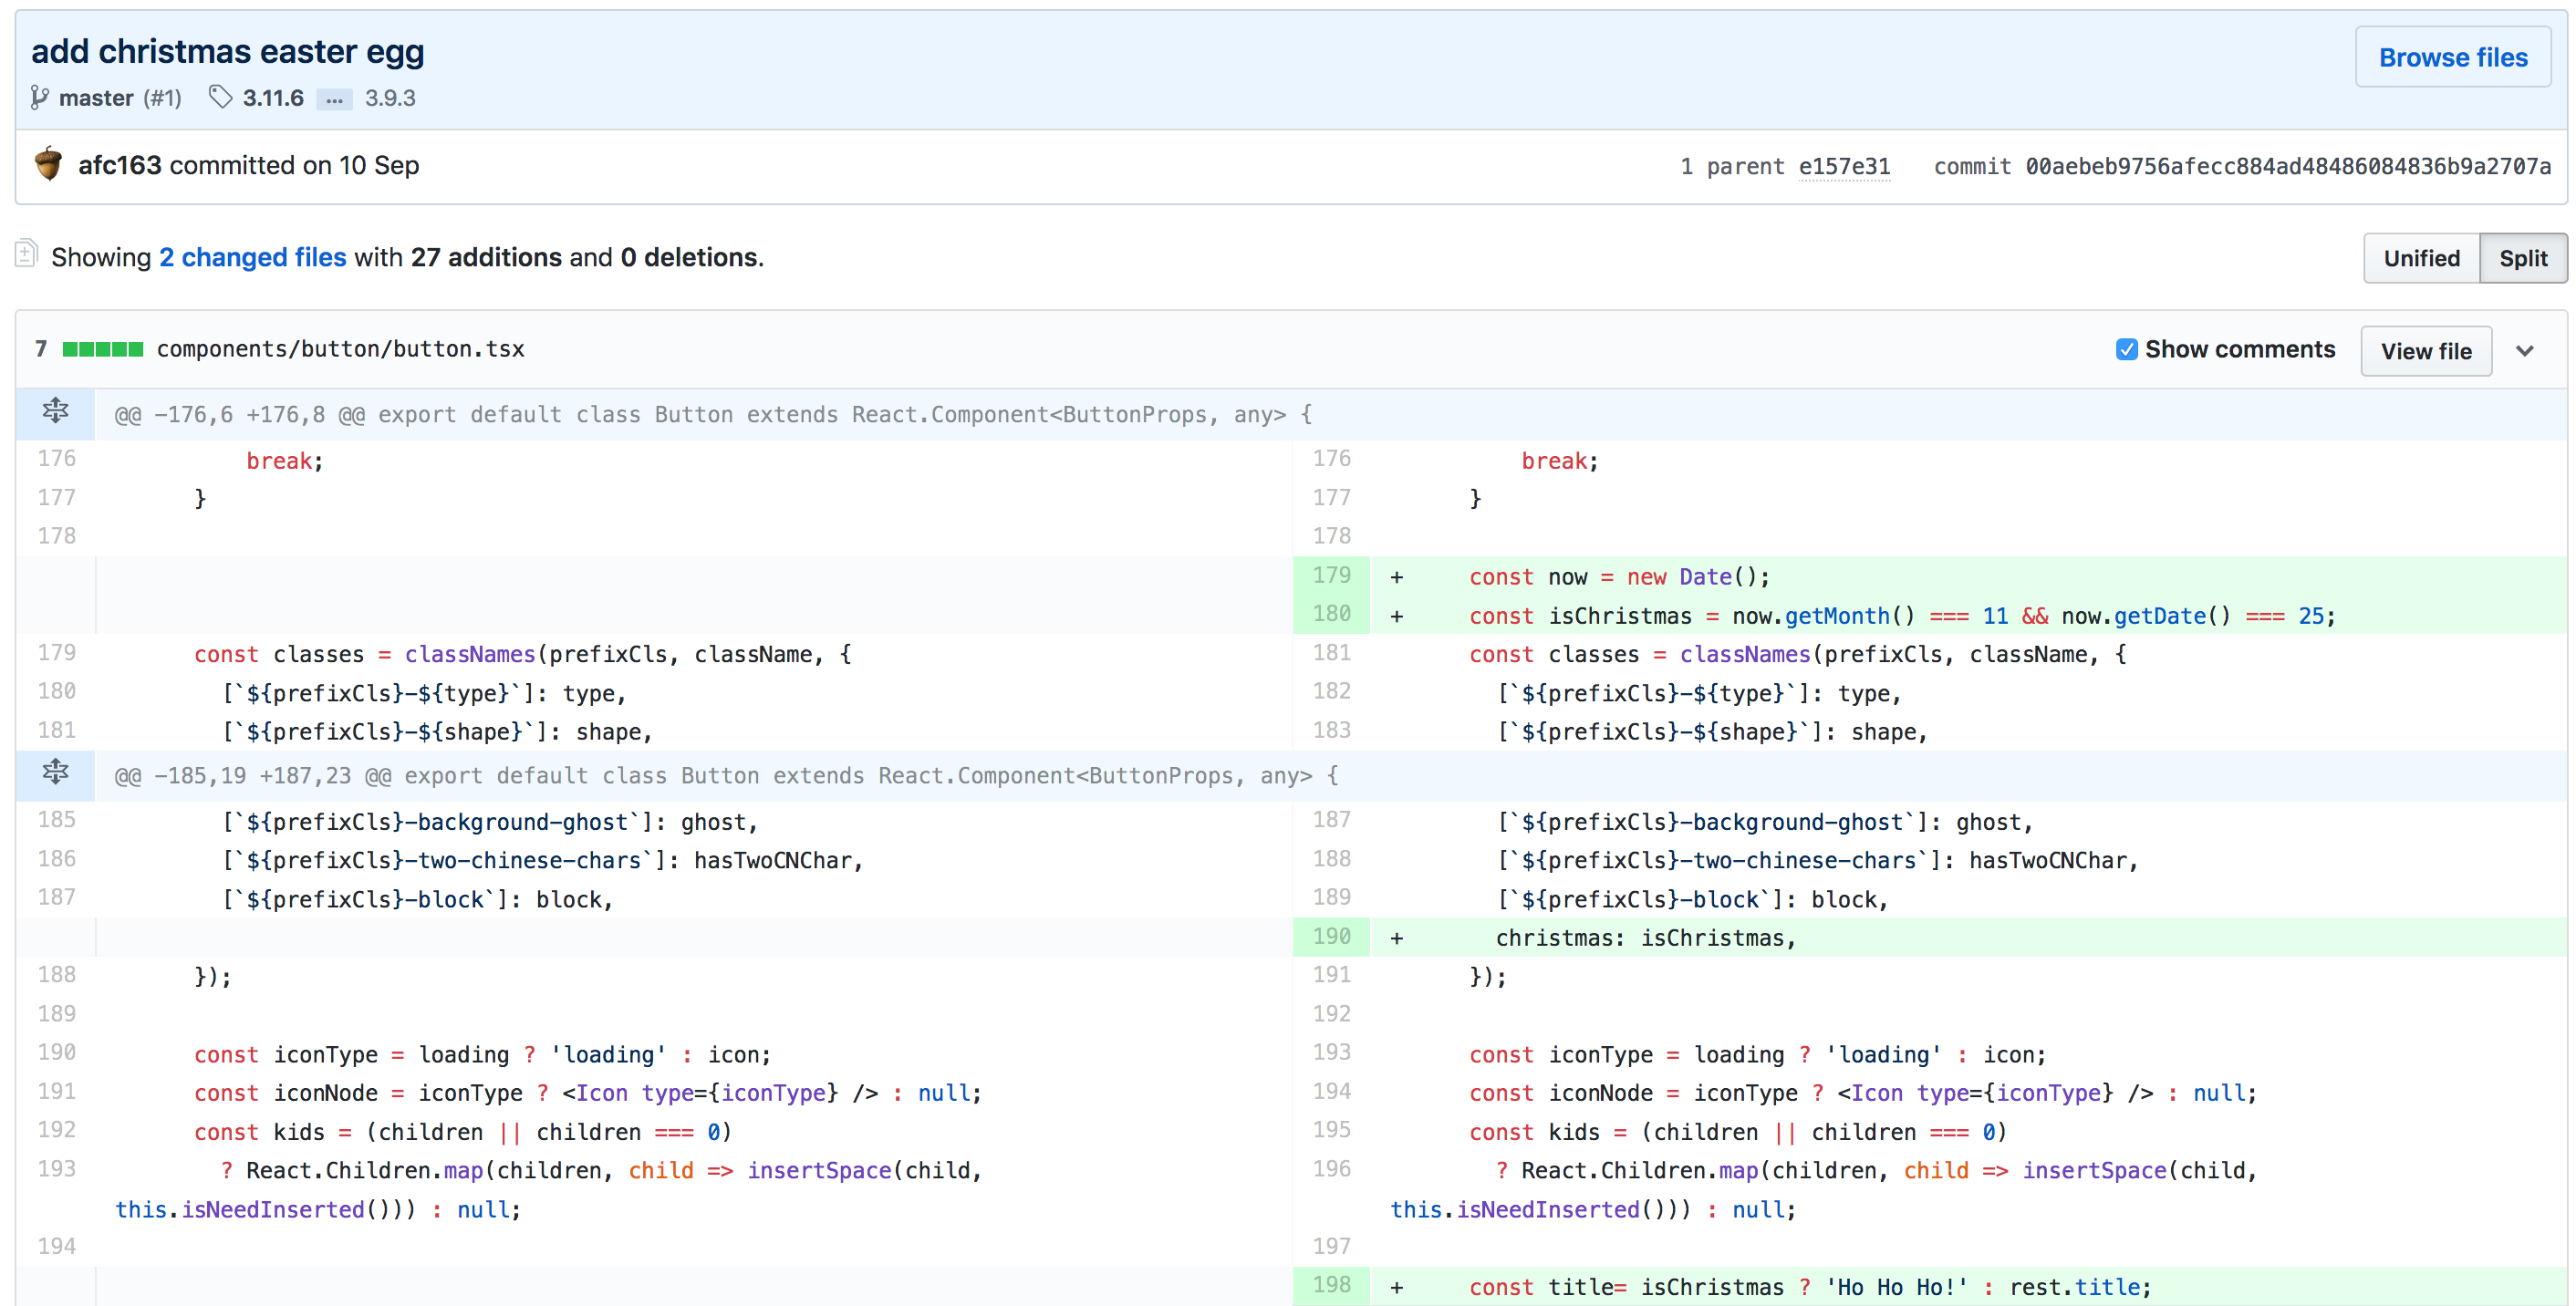
Task: Click the 27 additions text
Action: click(x=486, y=257)
